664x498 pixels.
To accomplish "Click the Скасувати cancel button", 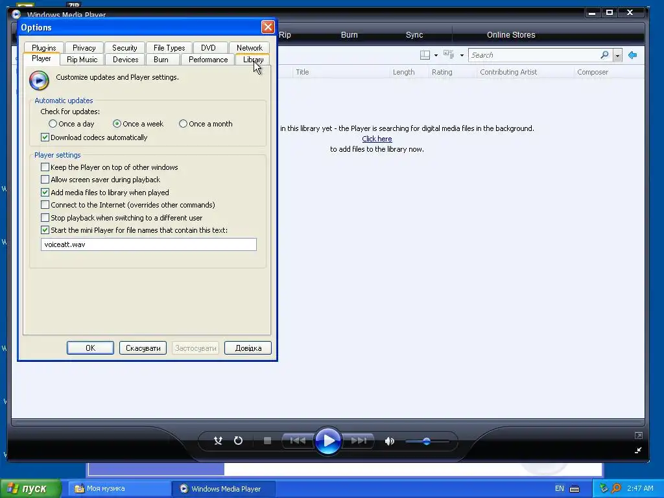I will point(143,348).
